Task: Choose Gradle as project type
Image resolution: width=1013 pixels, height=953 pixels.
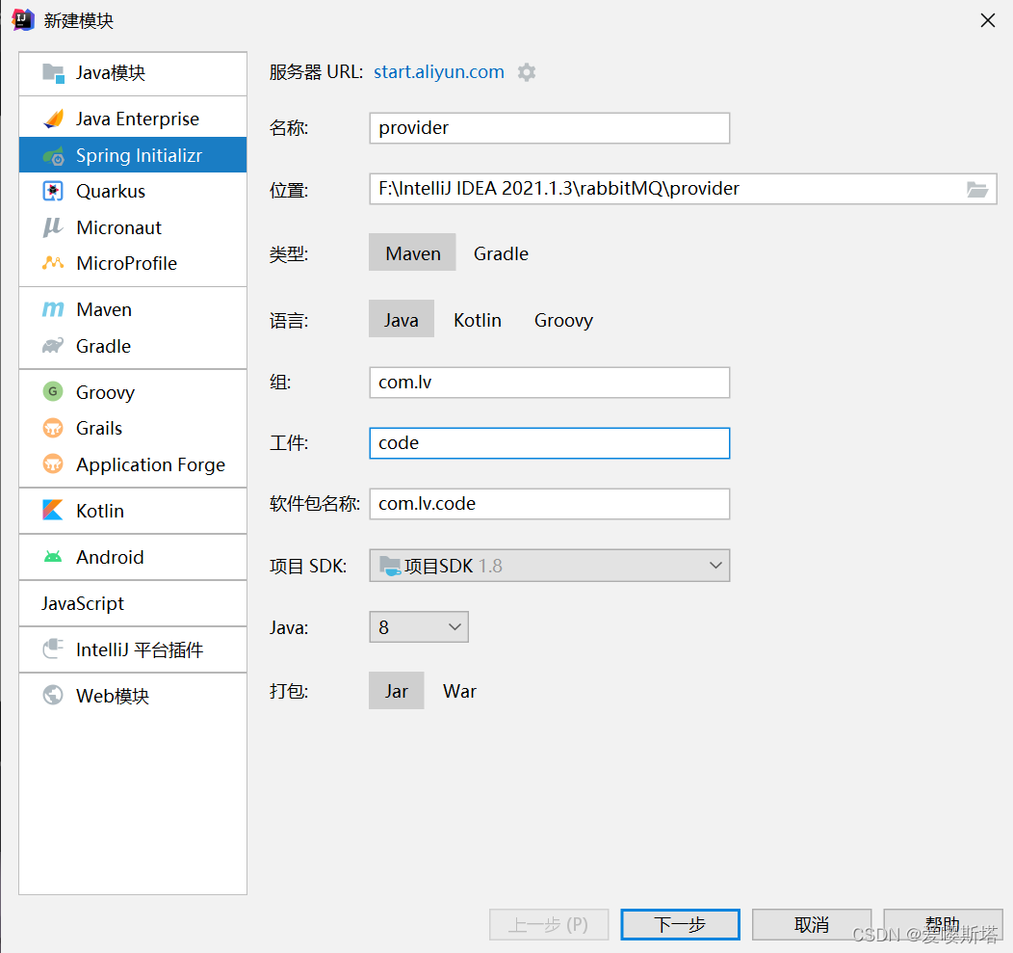Action: click(501, 252)
